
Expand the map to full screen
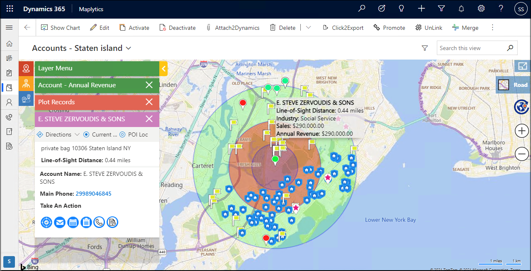pos(522,66)
